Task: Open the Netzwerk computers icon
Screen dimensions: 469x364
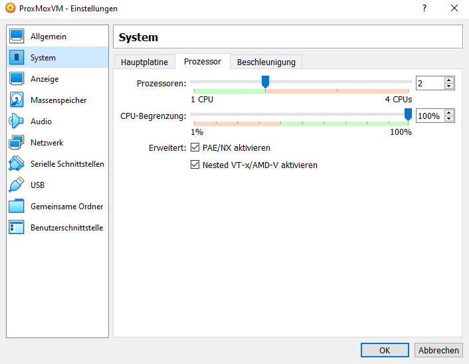Action: click(17, 142)
